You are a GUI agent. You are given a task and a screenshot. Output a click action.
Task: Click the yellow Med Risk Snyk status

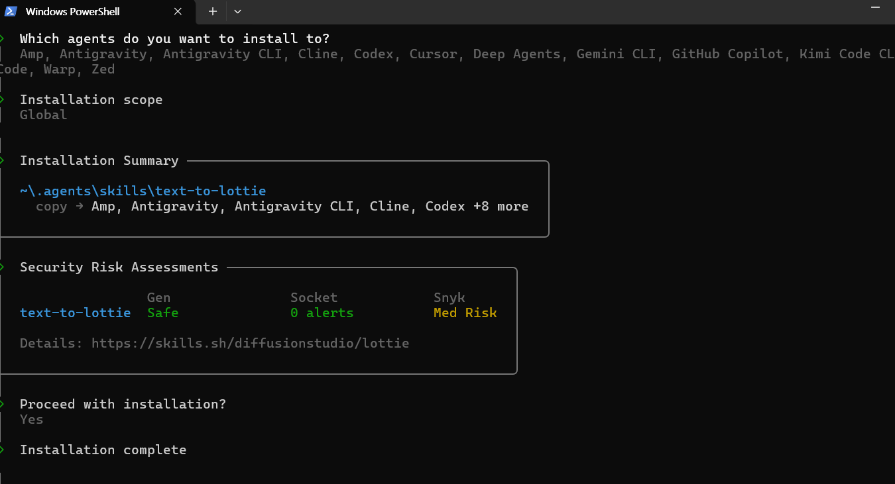(x=465, y=313)
